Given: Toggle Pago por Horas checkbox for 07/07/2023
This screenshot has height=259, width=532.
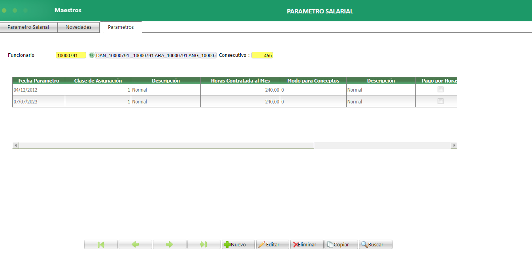Looking at the screenshot, I should (x=440, y=101).
